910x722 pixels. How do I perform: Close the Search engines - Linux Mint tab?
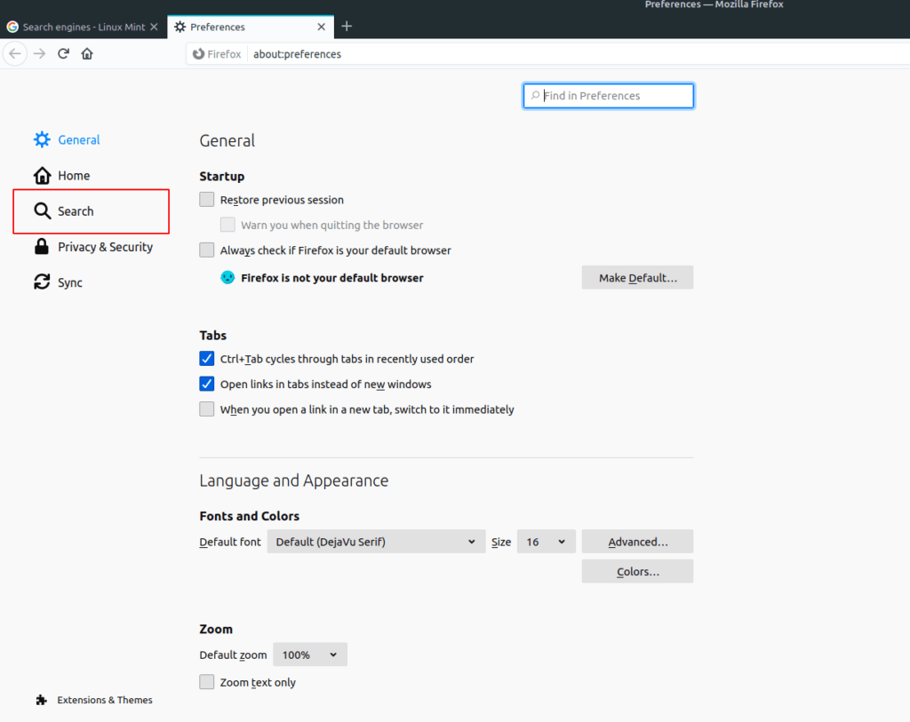click(x=154, y=27)
